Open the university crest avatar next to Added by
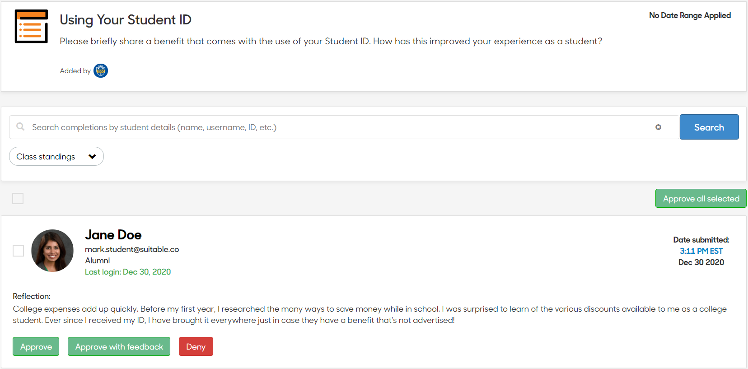The image size is (748, 369). tap(101, 70)
